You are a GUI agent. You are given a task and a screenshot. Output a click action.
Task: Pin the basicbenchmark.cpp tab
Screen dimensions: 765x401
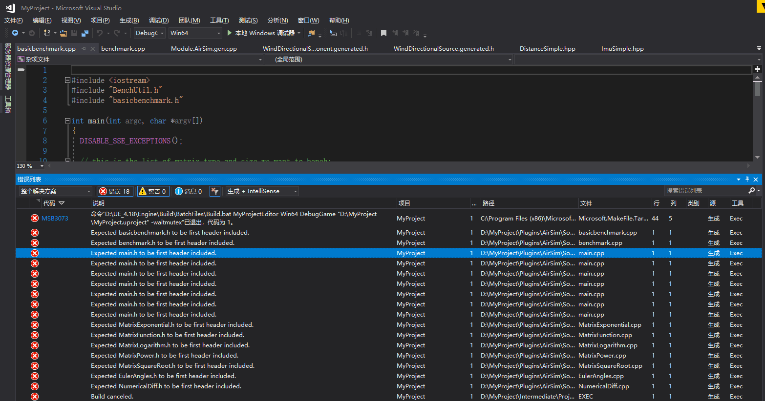point(84,49)
